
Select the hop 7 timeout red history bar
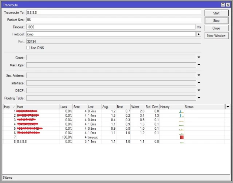(x=182, y=137)
